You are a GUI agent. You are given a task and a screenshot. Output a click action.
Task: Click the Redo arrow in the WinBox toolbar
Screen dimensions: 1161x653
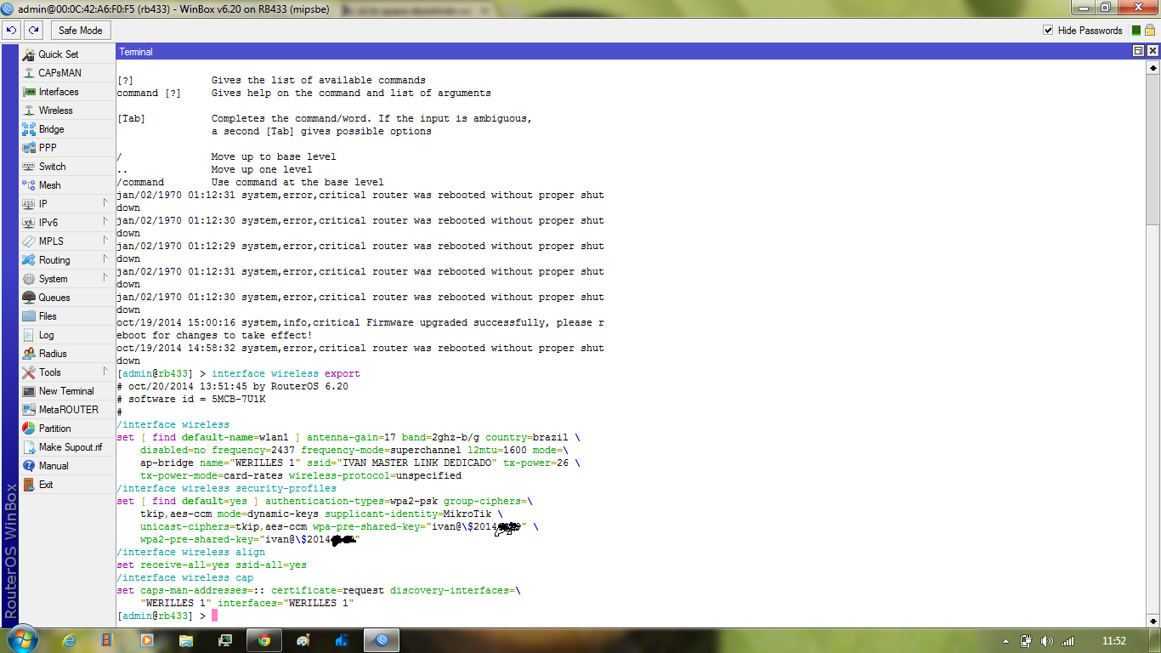tap(33, 30)
